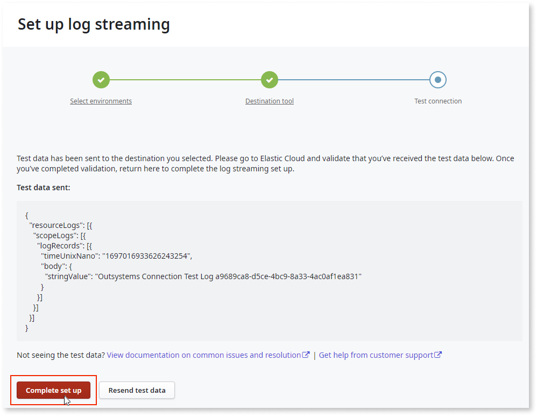Click the external-link icon beside customer support link
The width and height of the screenshot is (537, 416).
[x=440, y=355]
